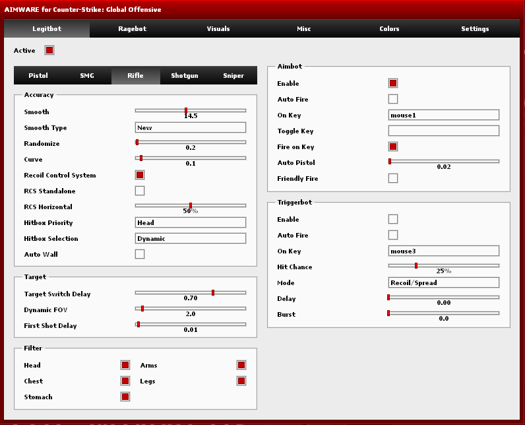The image size is (525, 425).
Task: Open the Smooth Type dropdown
Action: click(x=190, y=128)
